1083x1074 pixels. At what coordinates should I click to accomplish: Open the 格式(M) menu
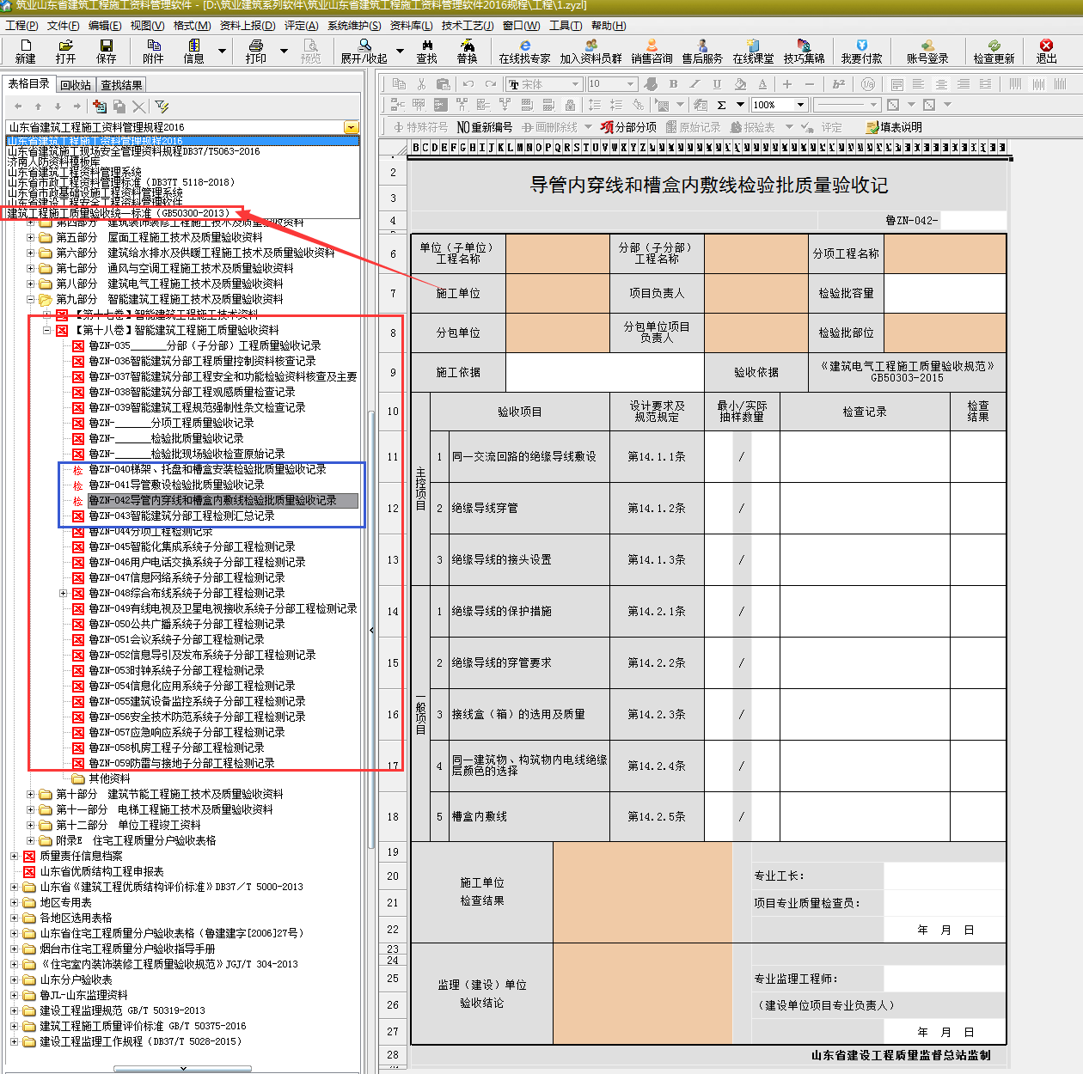coord(191,25)
